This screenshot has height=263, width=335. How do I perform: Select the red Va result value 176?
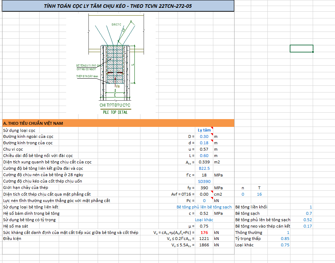pyautogui.click(x=204, y=233)
